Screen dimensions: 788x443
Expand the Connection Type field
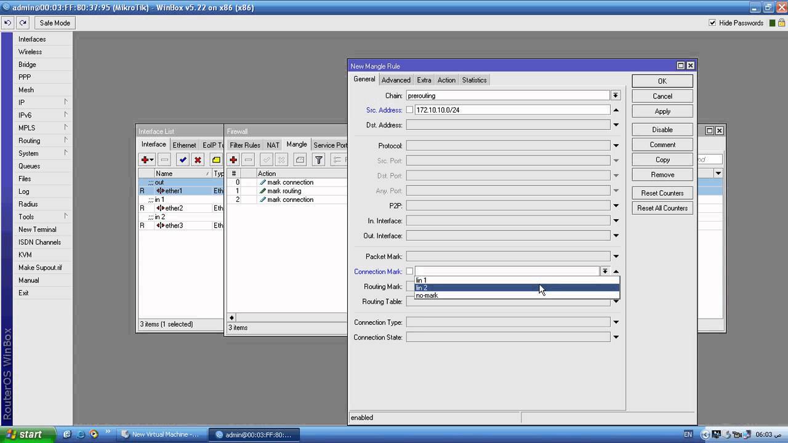tap(616, 322)
